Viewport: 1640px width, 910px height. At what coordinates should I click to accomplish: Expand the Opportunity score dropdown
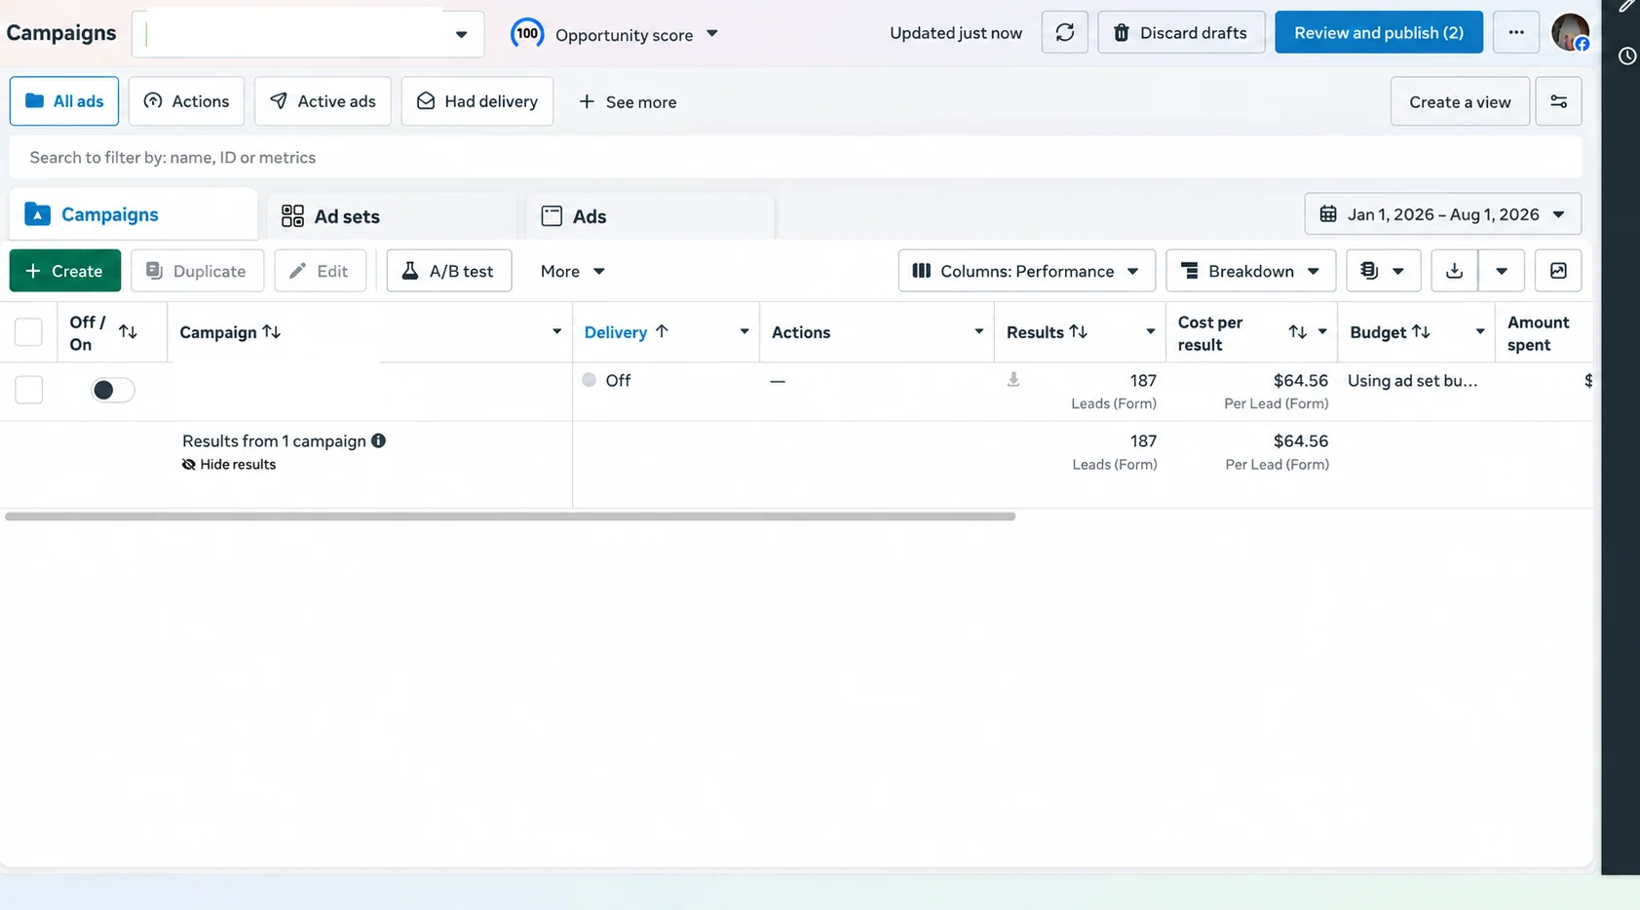tap(712, 34)
